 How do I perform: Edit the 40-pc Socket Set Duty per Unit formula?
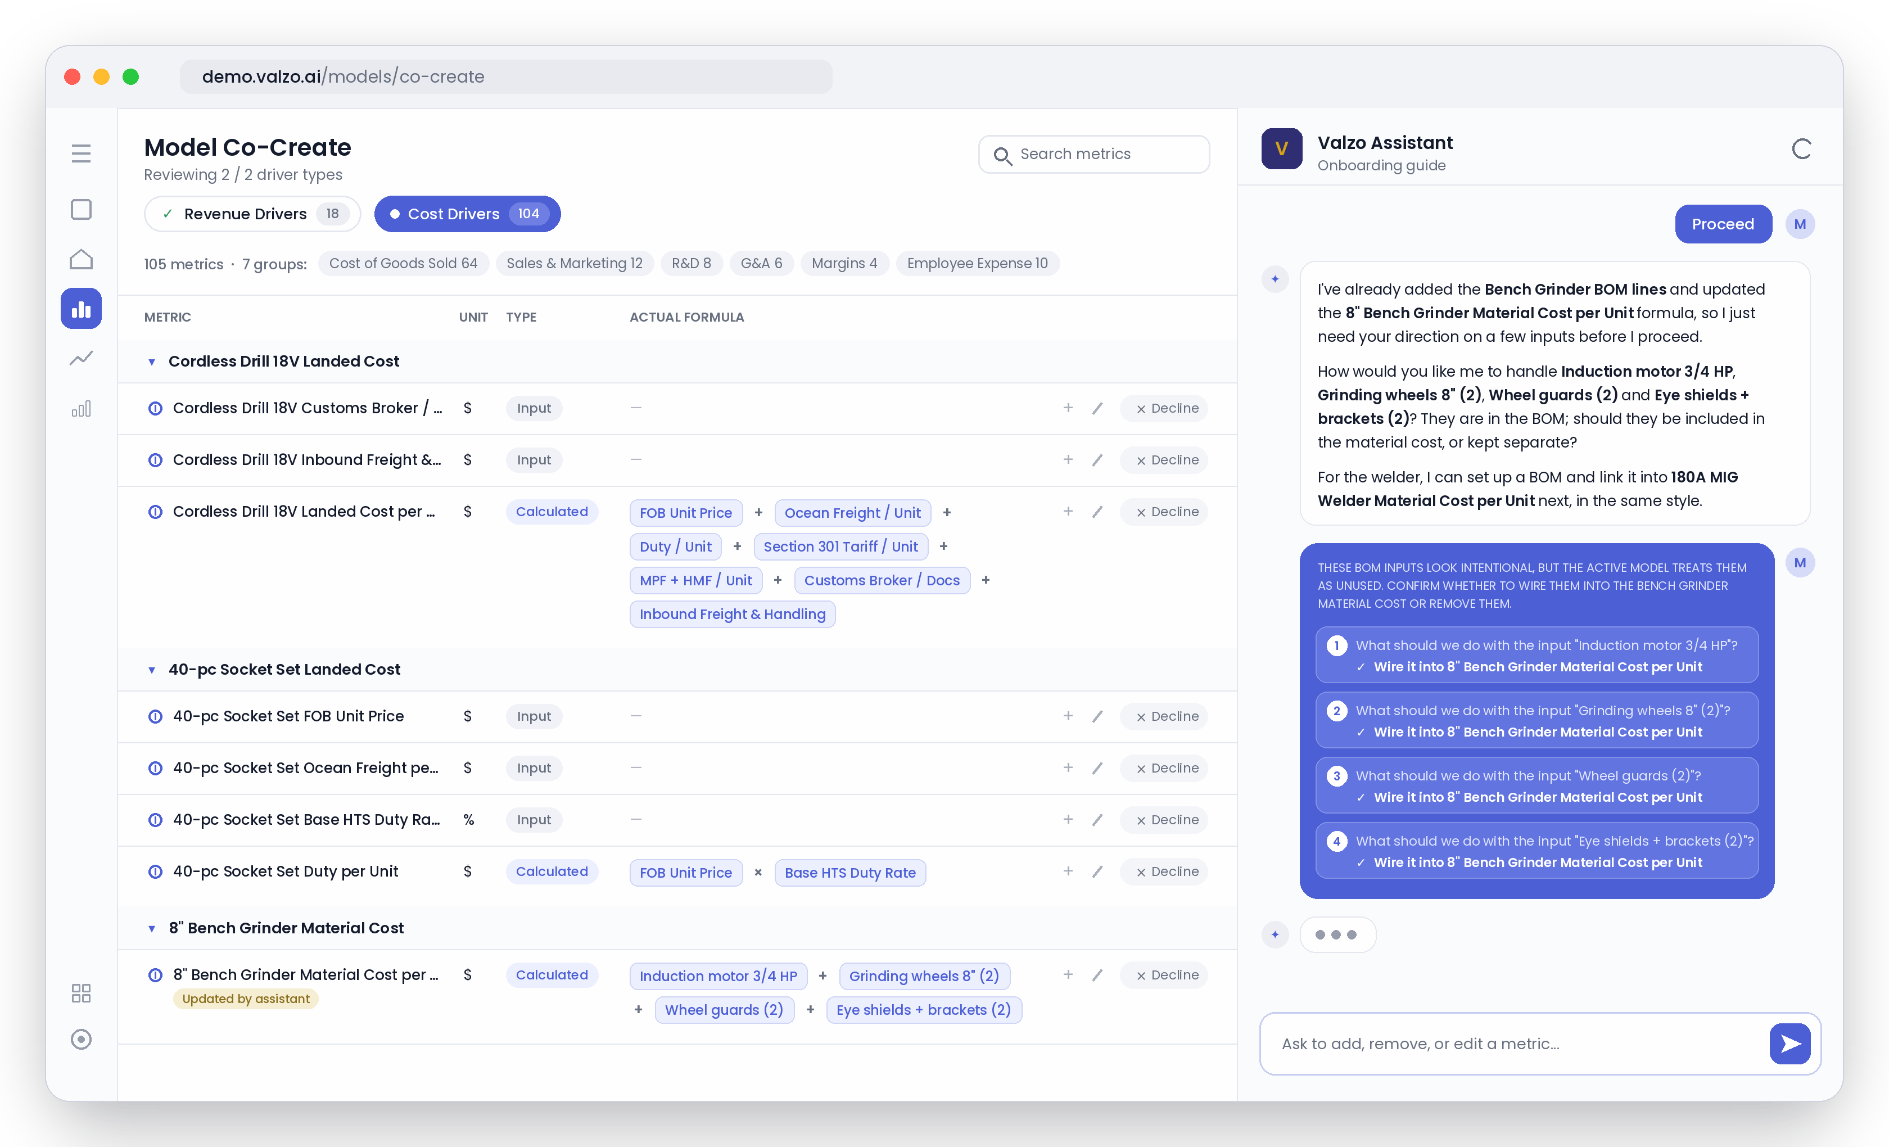[1098, 871]
